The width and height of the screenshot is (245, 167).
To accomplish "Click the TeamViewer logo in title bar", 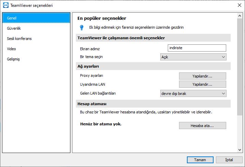I will [6, 5].
